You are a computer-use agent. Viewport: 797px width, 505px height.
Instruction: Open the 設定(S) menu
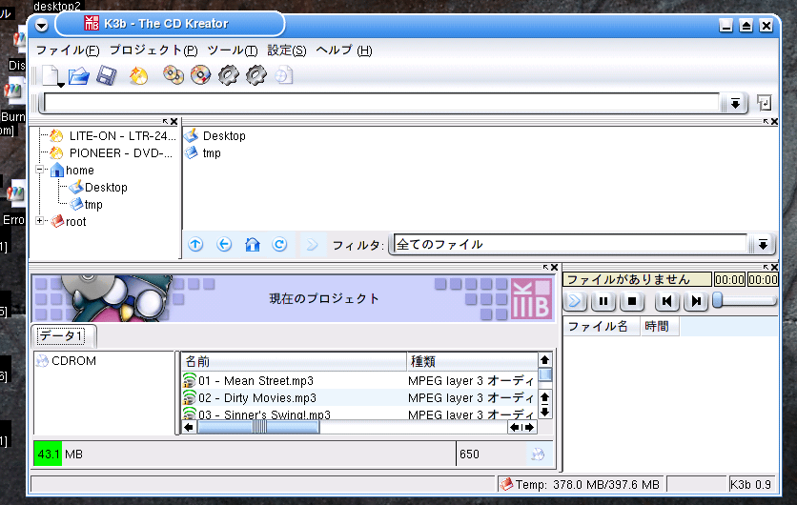287,50
